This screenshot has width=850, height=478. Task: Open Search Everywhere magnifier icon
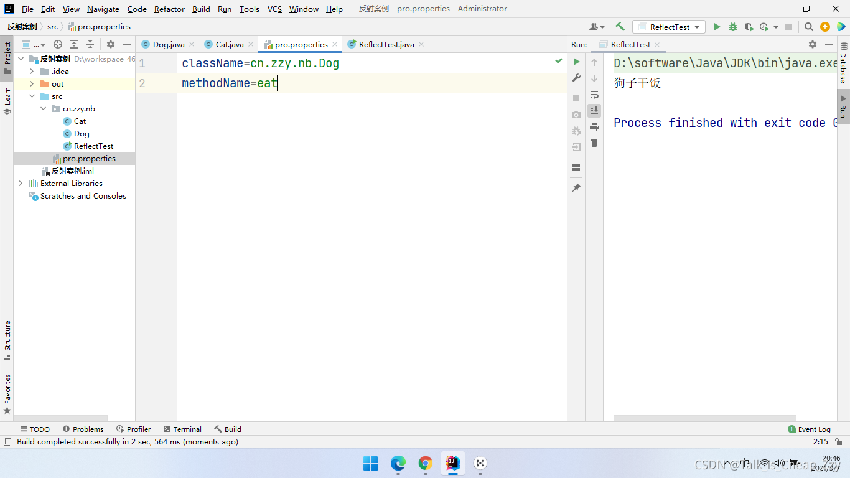808,27
